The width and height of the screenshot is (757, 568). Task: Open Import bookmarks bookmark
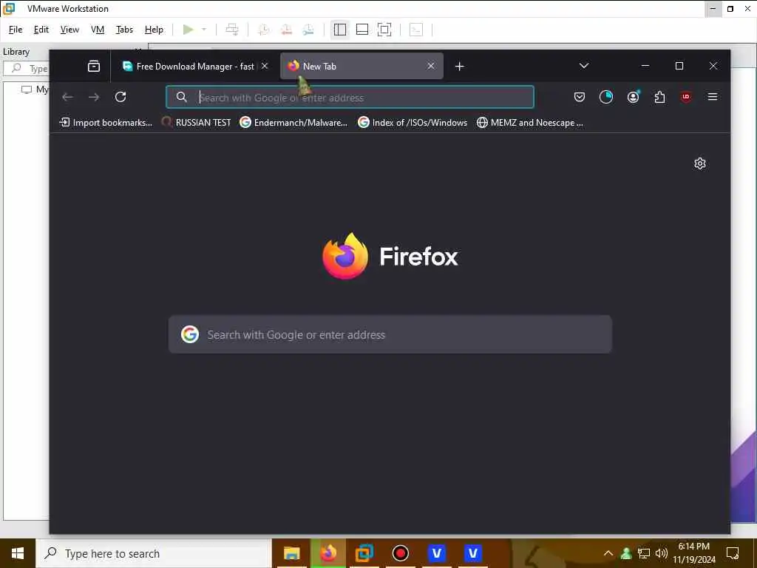tap(106, 123)
